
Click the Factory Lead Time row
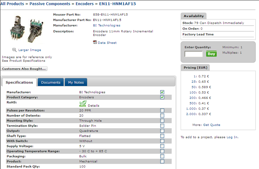[218, 34]
